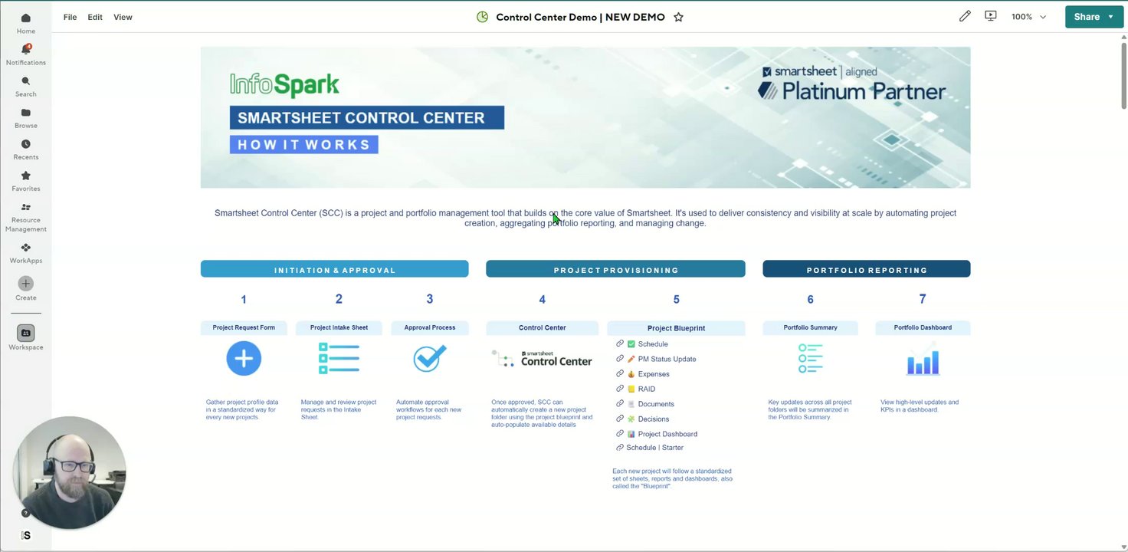The image size is (1128, 552).
Task: Click the Project Blueprint label
Action: tap(676, 328)
